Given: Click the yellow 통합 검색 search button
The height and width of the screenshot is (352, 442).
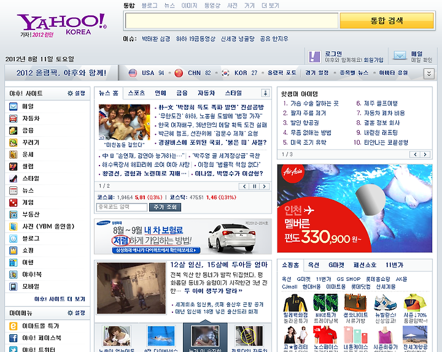Looking at the screenshot, I should pyautogui.click(x=387, y=21).
